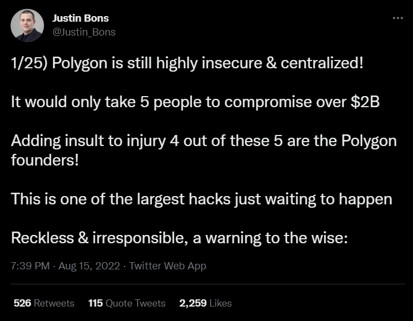View the 115 Quote Tweets list
Viewport: 413px width, 321px height.
[x=127, y=303]
